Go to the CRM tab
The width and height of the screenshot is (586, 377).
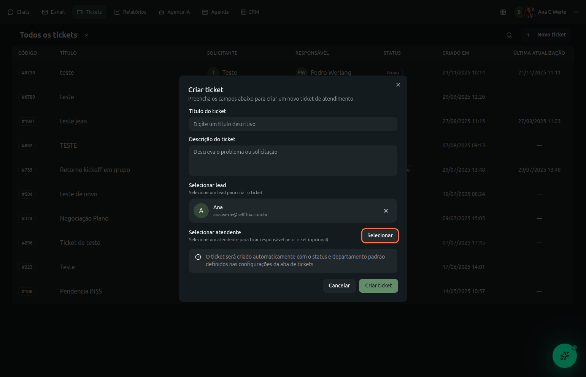point(250,12)
